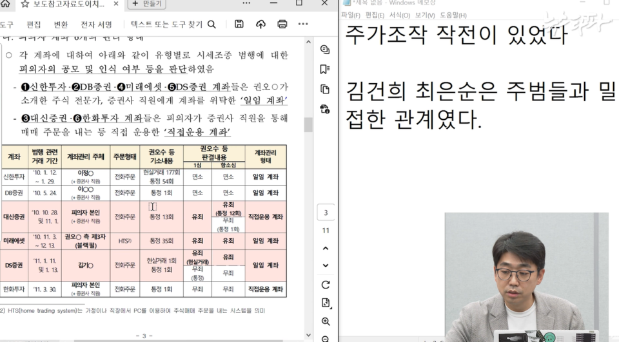619x342 pixels.
Task: Open the 변환 menu
Action: click(x=61, y=24)
